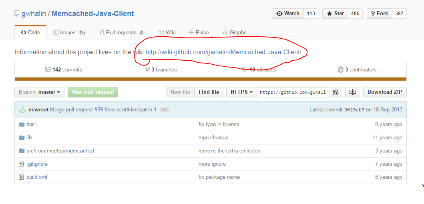View the 495 stargazers count
The width and height of the screenshot is (424, 204).
click(355, 14)
